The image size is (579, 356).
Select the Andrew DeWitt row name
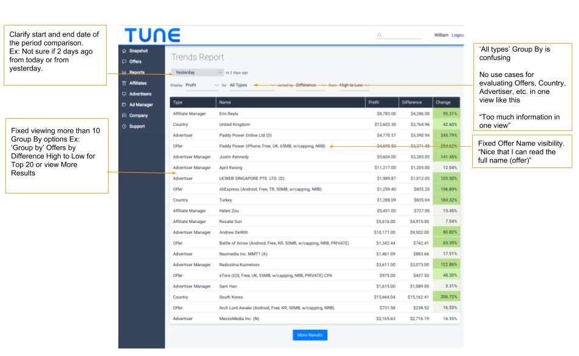pos(234,232)
